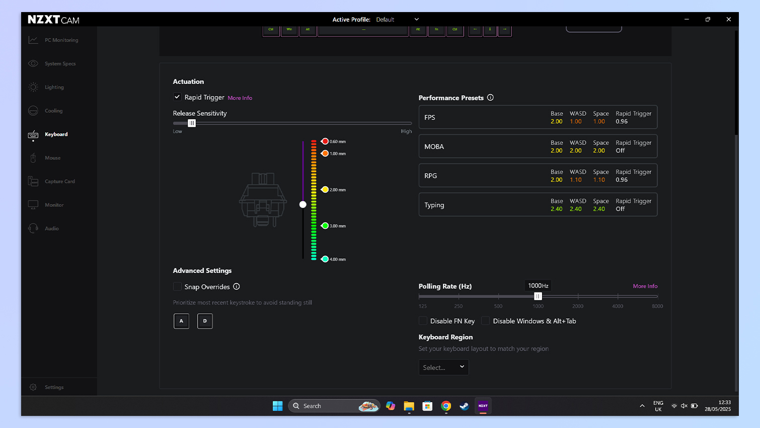This screenshot has width=760, height=428.
Task: Click the Release Sensitivity slider handle
Action: 192,123
